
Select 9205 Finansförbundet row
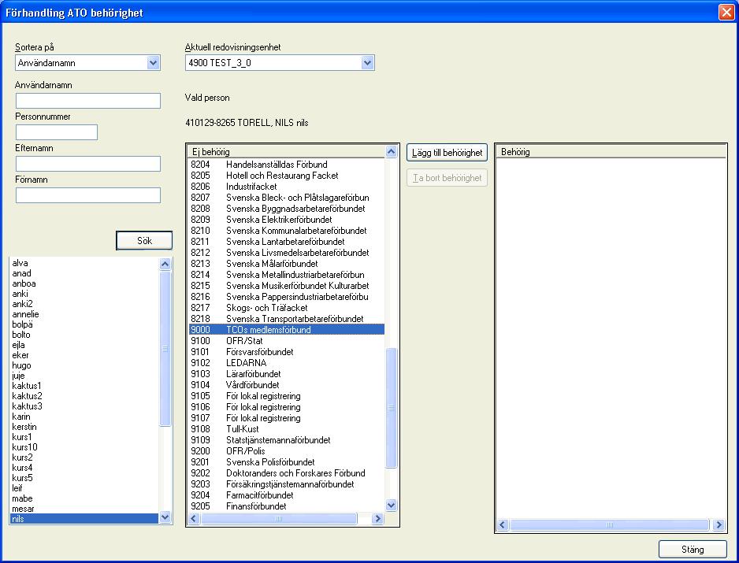(287, 506)
